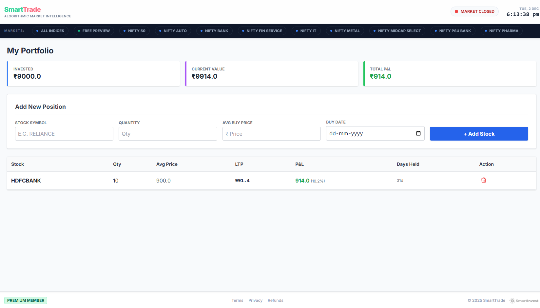The image size is (540, 308).
Task: Open the NIFTY MIDCAP SELECT index
Action: (397, 31)
